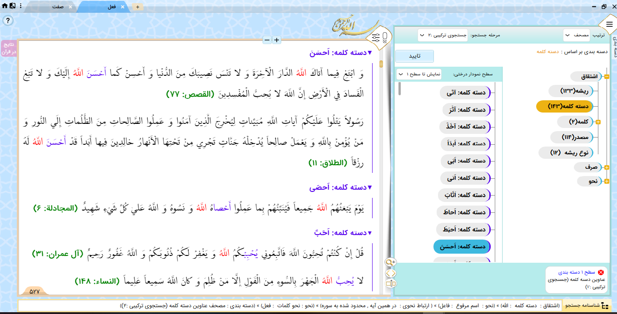Switch to the صفت tab
Viewport: 617px width, 314px height.
57,7
